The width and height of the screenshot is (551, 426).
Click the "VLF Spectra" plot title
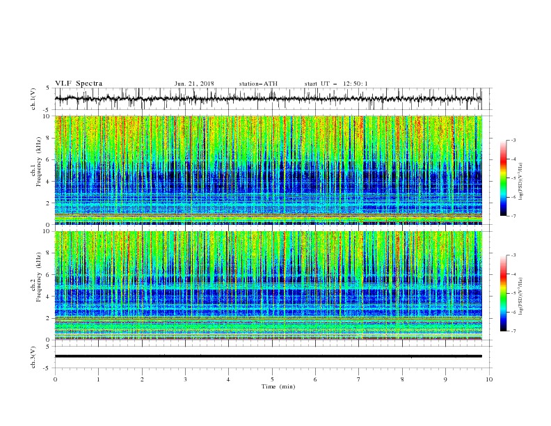[79, 84]
